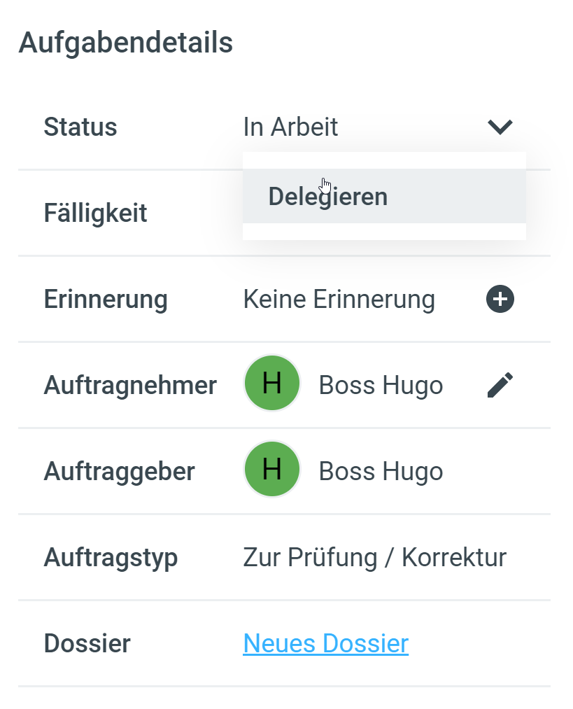The height and width of the screenshot is (709, 573).
Task: Click the In Arbeit status value
Action: tap(290, 127)
